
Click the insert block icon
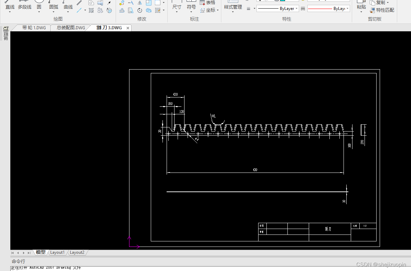point(100,3)
